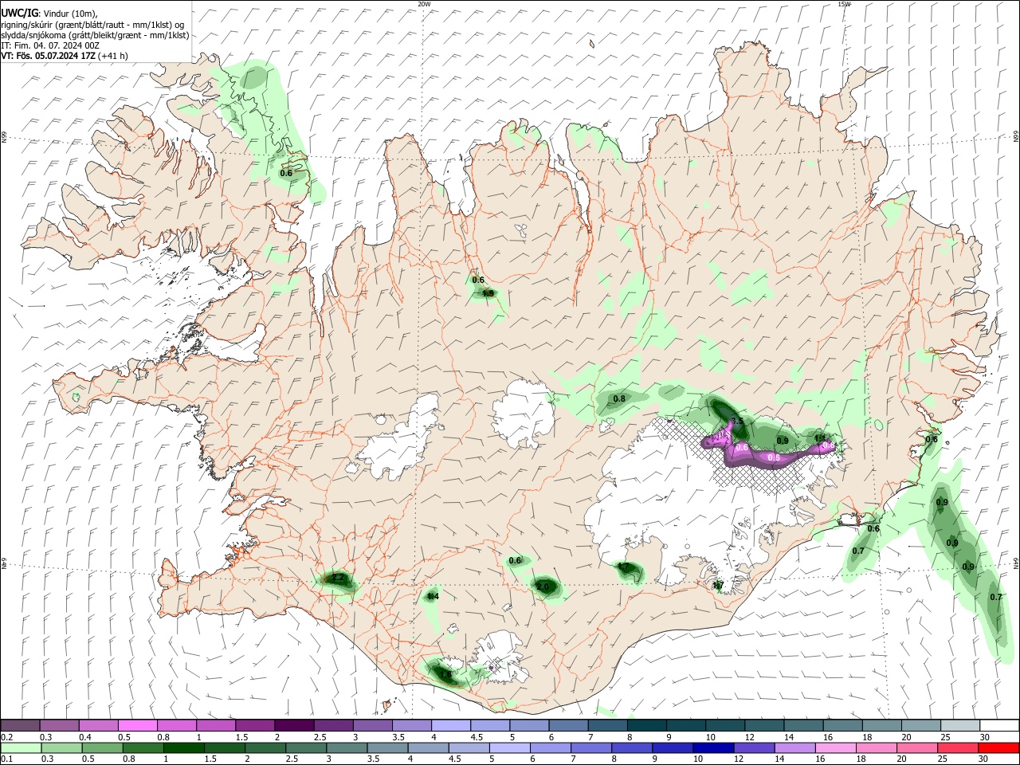The height and width of the screenshot is (765, 1020).
Task: Pick the deep blue lower swatch starting at 10
Action: coord(712,747)
